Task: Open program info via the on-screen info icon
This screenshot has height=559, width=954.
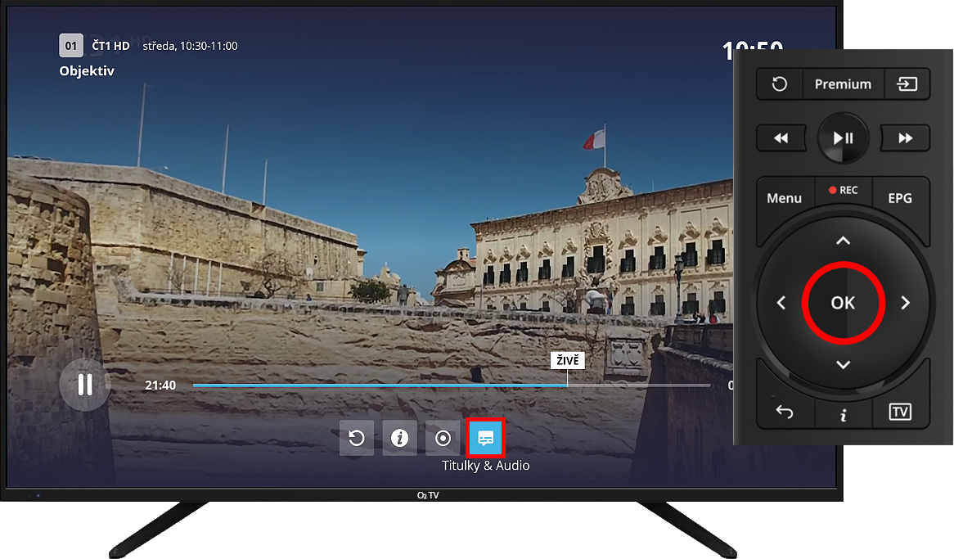Action: [x=400, y=439]
